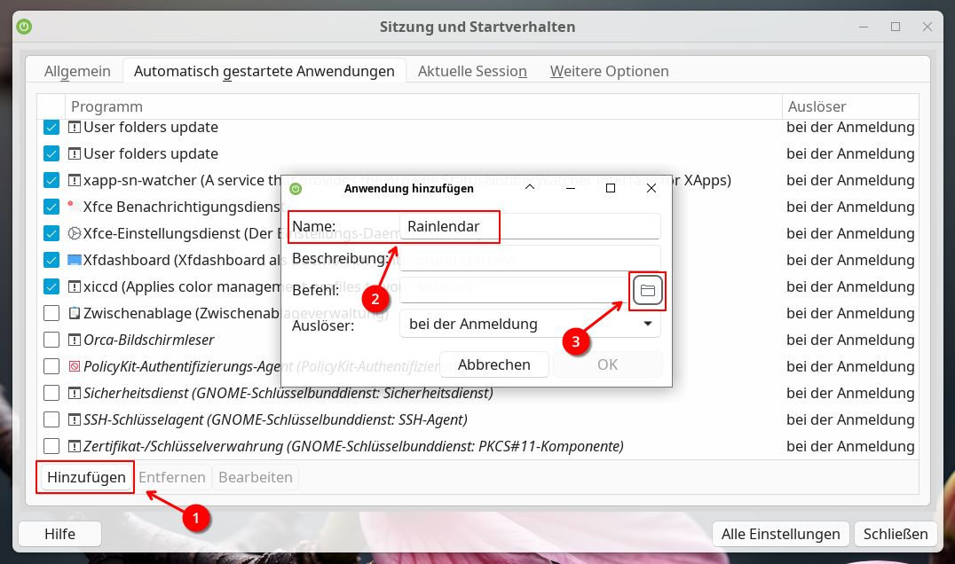Click the green power icon in main title bar
Viewport: 955px width, 564px height.
(24, 27)
